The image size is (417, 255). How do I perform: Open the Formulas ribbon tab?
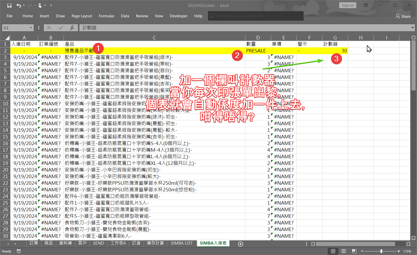pos(106,16)
